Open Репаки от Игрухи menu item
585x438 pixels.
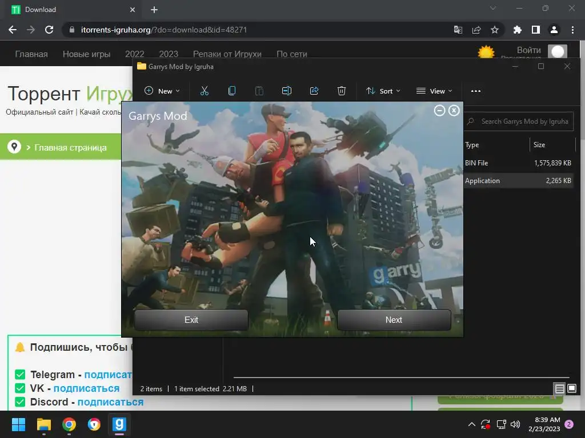click(227, 54)
